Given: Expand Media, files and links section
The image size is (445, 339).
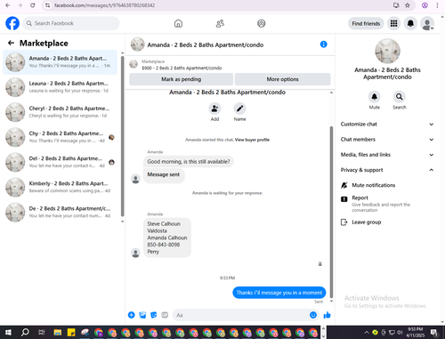Looking at the screenshot, I should point(387,155).
